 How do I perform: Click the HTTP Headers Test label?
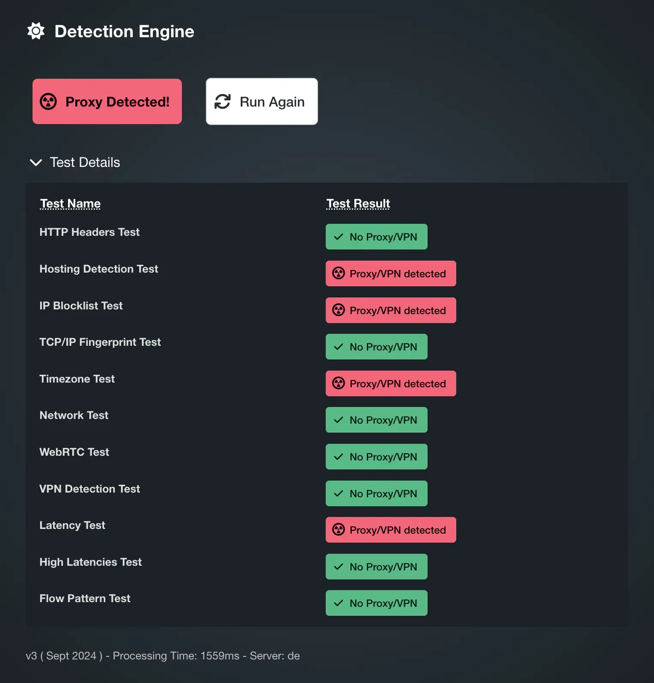(89, 232)
